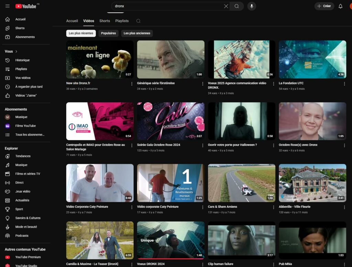Open the Octobre Rose(s) avec Dronx title
This screenshot has height=267, width=352.
[298, 145]
